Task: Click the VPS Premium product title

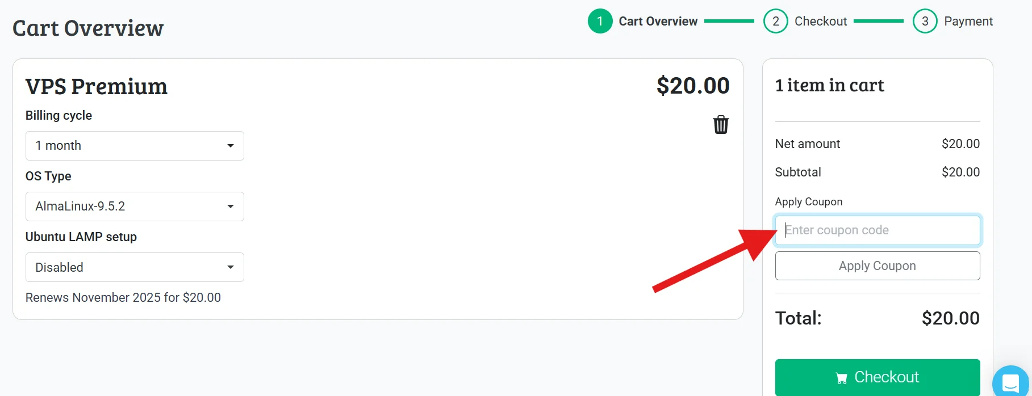Action: 97,87
